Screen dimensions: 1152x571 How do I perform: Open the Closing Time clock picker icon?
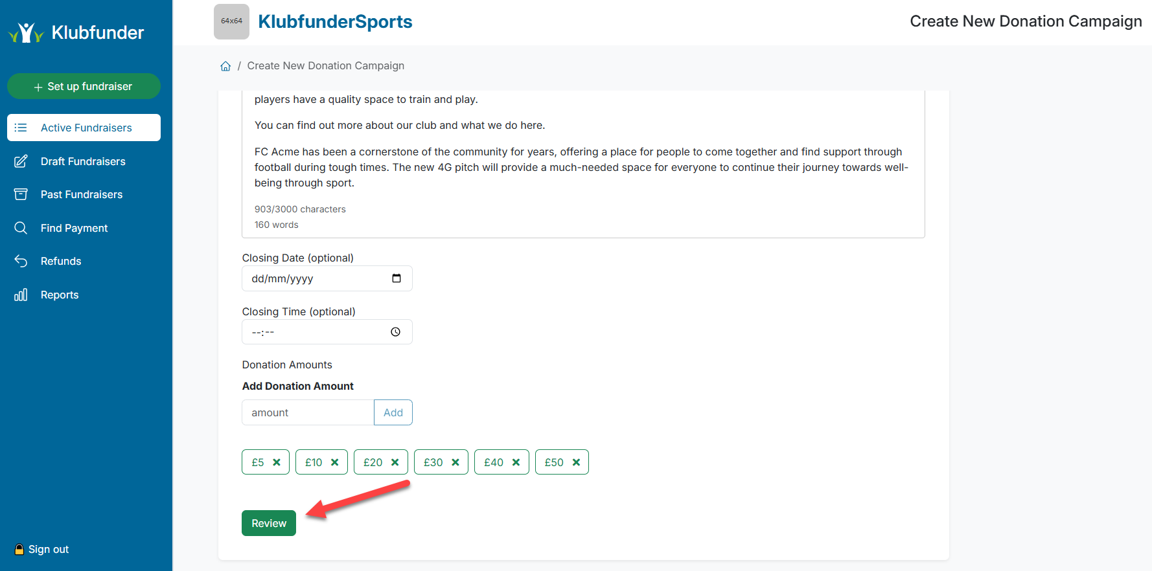pos(395,332)
